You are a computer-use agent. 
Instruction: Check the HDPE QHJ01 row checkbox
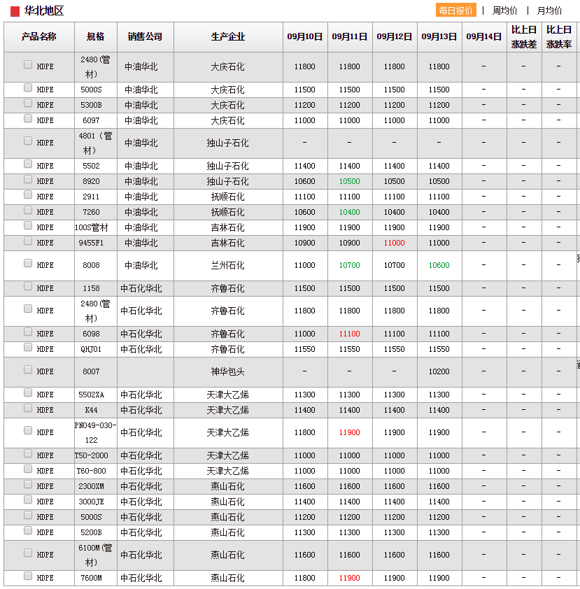click(x=28, y=347)
